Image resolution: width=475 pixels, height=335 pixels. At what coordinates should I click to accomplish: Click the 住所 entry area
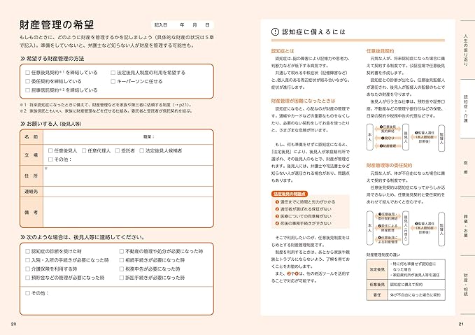(x=128, y=176)
